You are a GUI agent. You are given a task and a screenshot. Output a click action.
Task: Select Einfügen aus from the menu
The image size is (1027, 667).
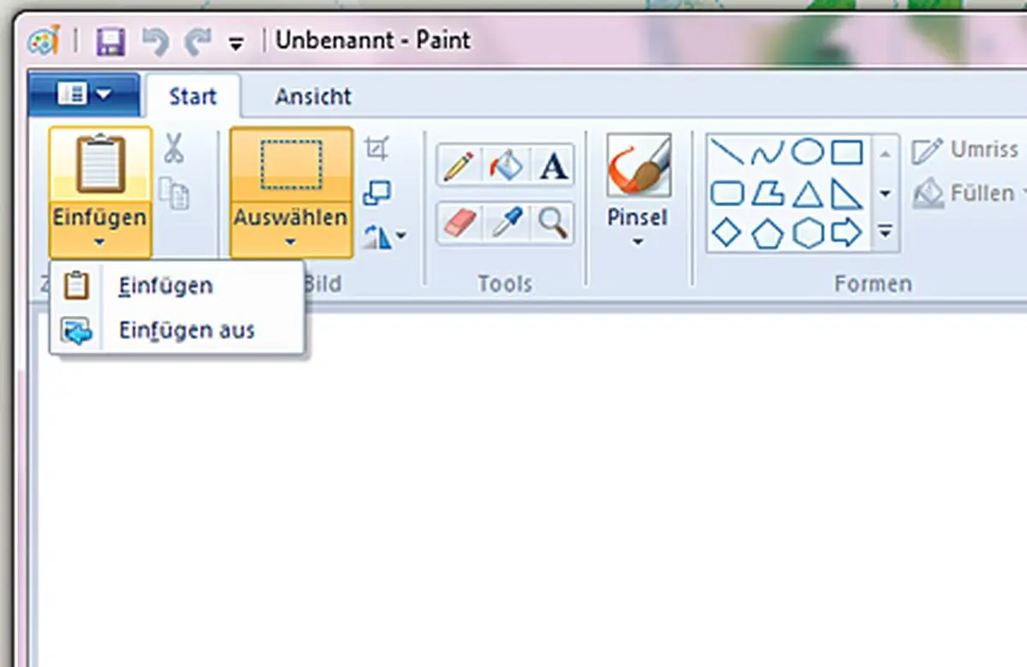click(187, 331)
